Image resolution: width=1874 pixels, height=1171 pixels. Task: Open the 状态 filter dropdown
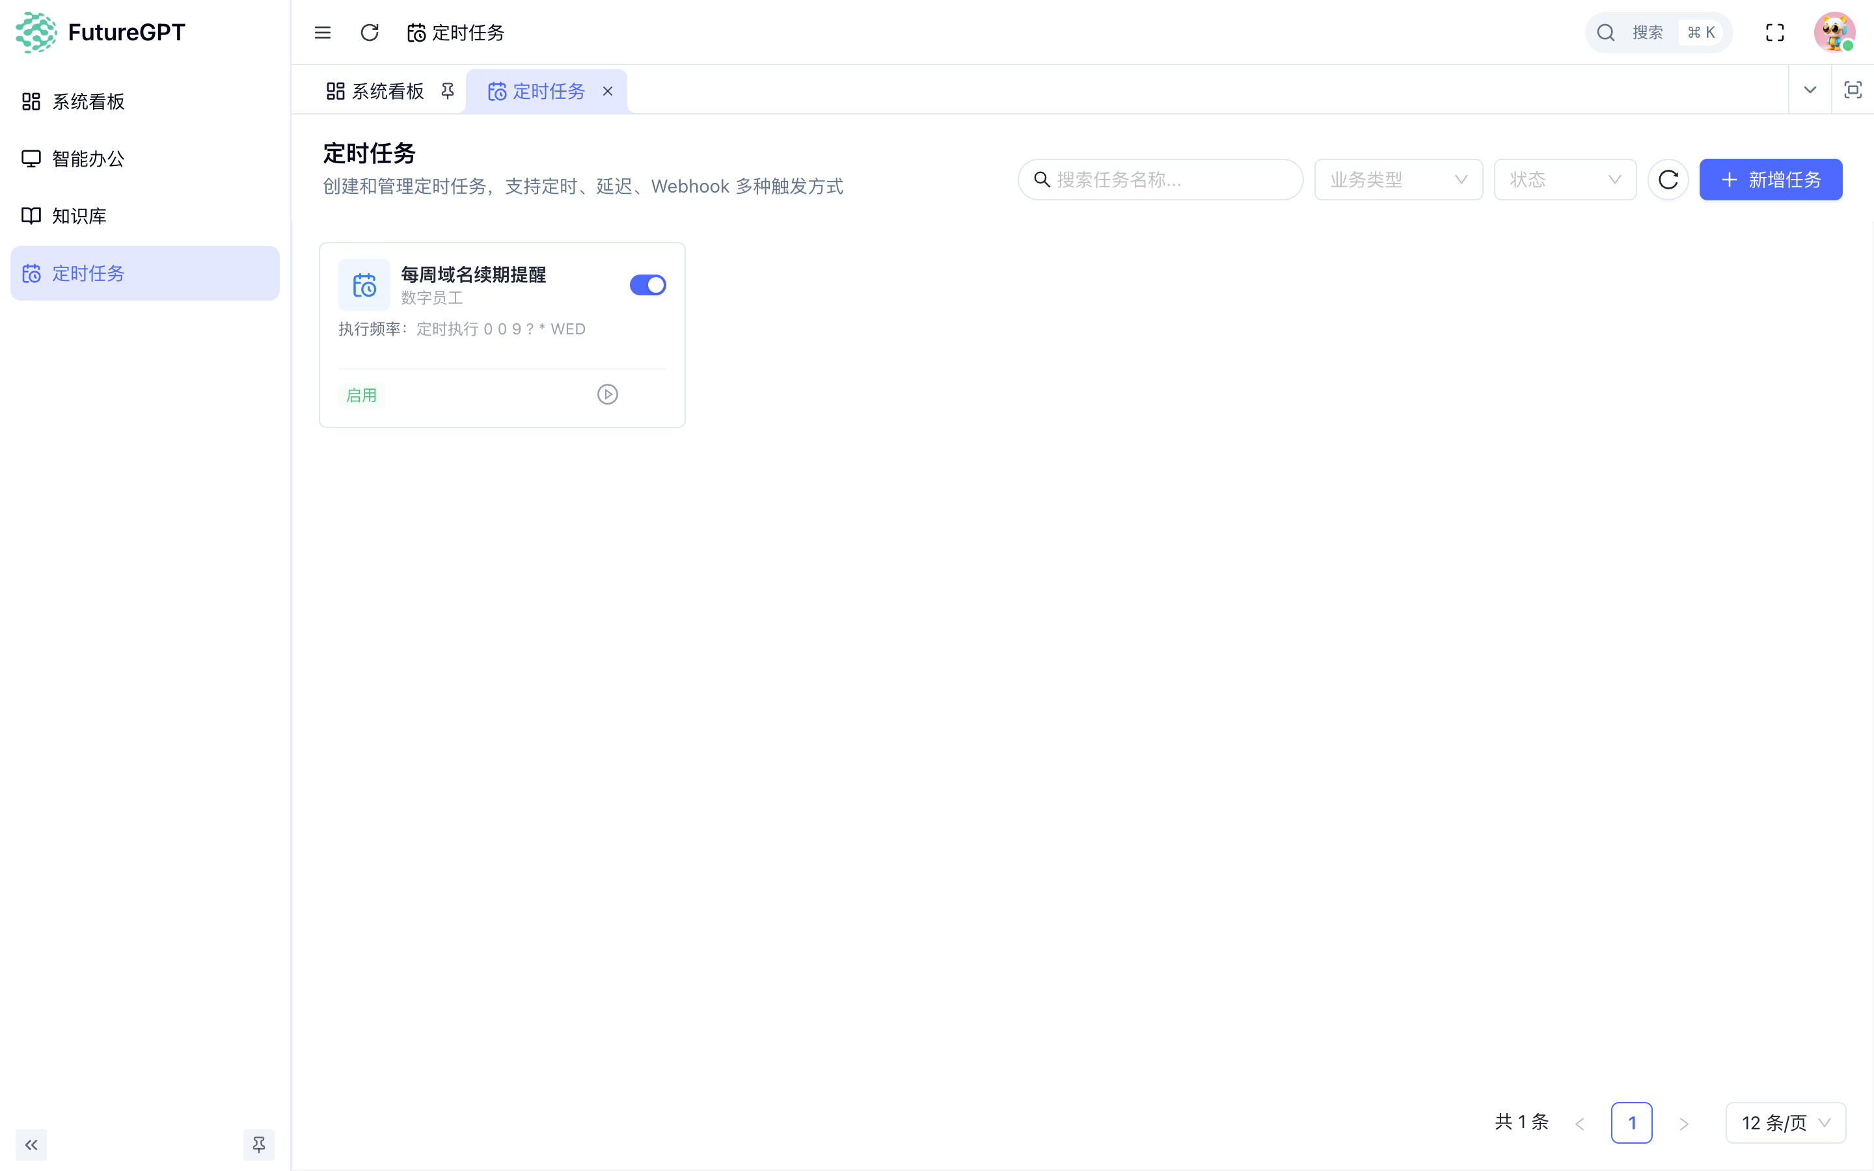[x=1564, y=180]
